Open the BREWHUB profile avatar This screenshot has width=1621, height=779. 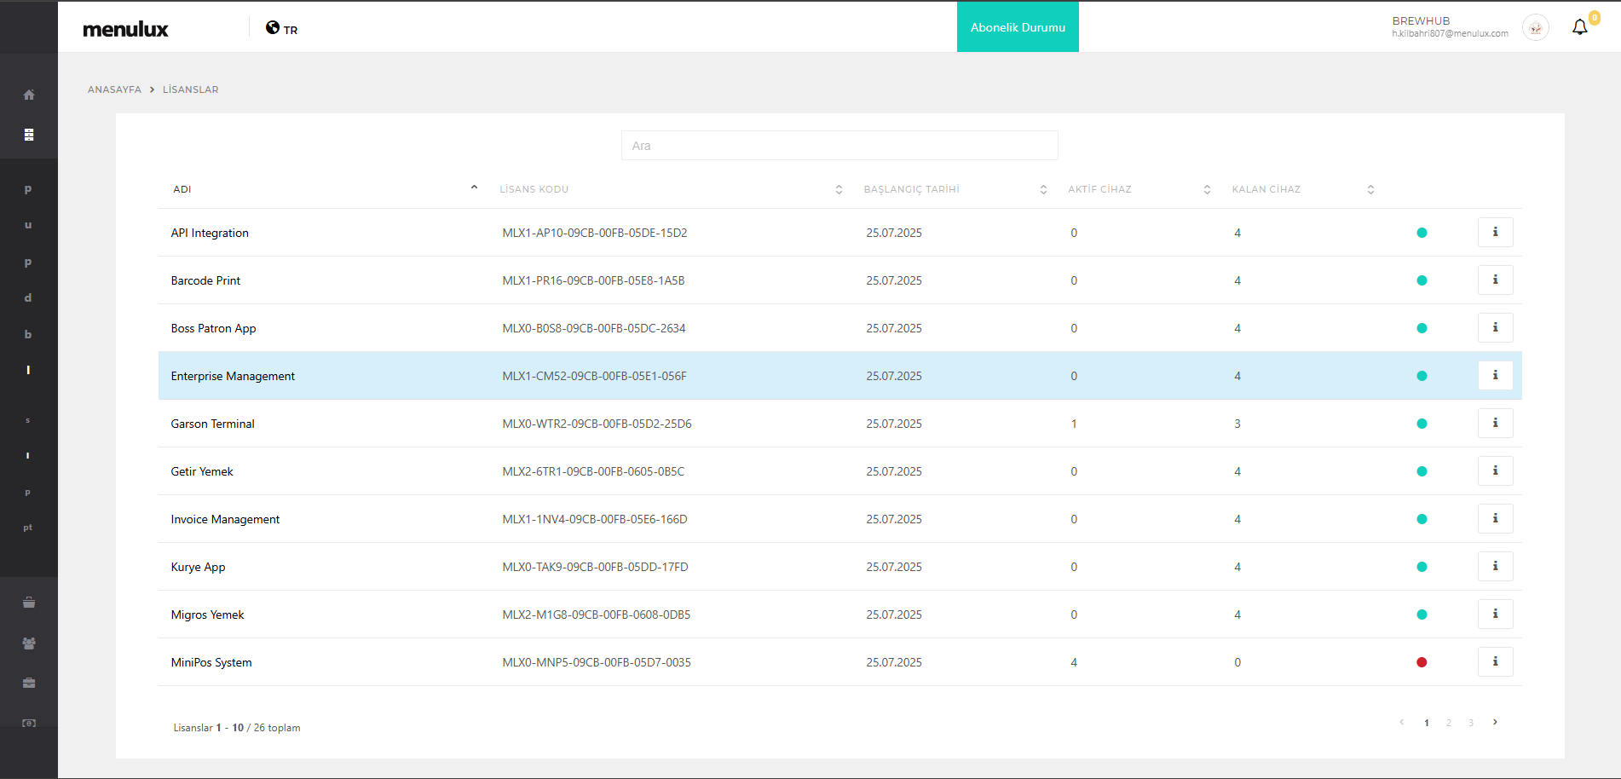pyautogui.click(x=1535, y=28)
